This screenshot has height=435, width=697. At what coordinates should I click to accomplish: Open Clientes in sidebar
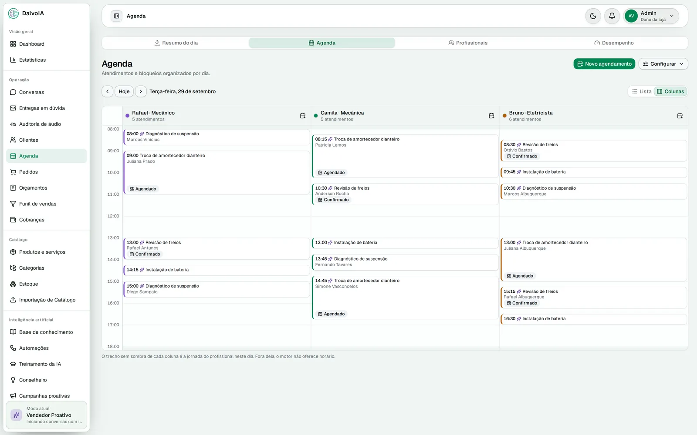click(46, 140)
